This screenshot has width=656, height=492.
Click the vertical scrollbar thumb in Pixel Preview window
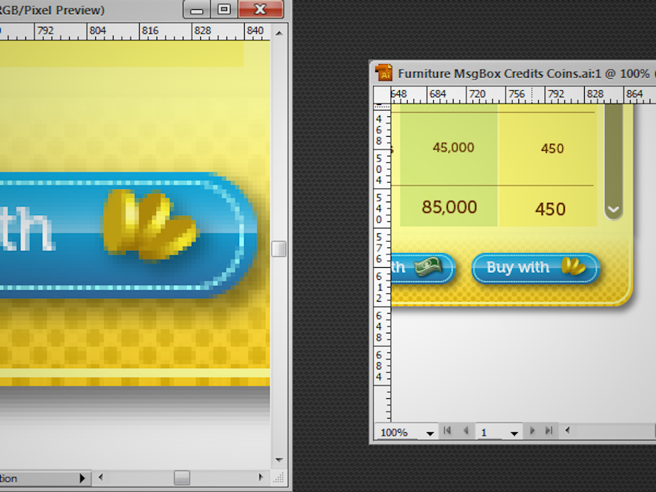[x=279, y=249]
